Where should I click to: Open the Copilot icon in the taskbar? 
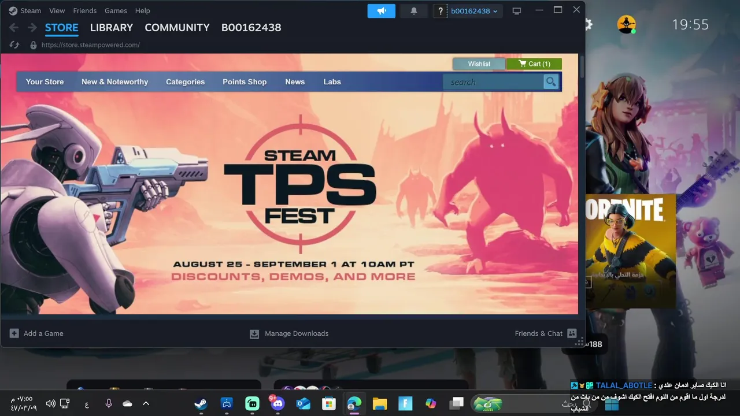[x=431, y=403]
